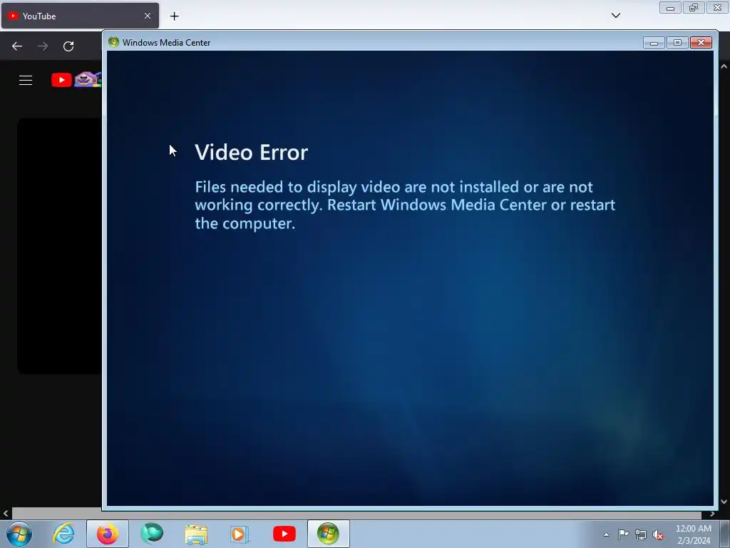Open the teal globe browser taskbar icon
This screenshot has height=548, width=730.
point(152,534)
